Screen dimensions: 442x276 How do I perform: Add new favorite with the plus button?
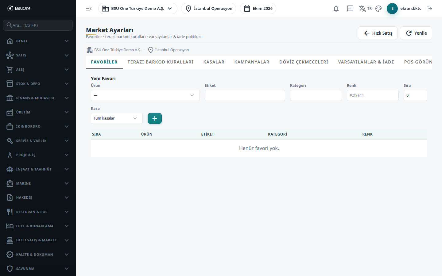point(155,118)
